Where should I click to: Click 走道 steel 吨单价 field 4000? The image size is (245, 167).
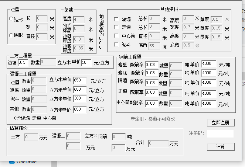(209, 94)
